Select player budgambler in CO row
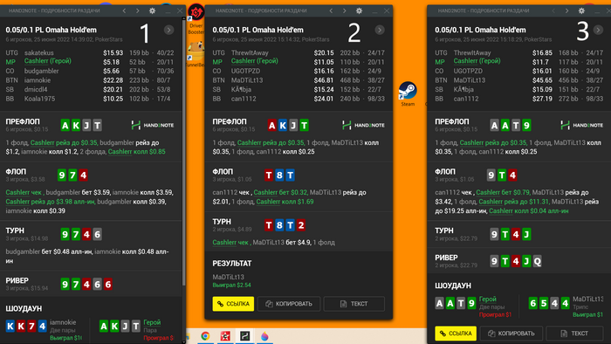Screen dimensions: 611x344 click(41, 71)
